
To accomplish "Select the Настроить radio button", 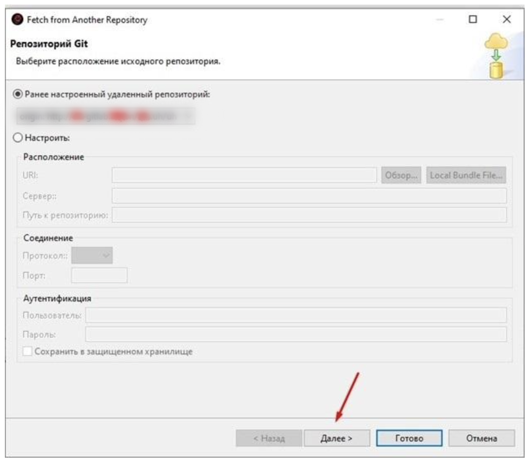I will pos(18,138).
